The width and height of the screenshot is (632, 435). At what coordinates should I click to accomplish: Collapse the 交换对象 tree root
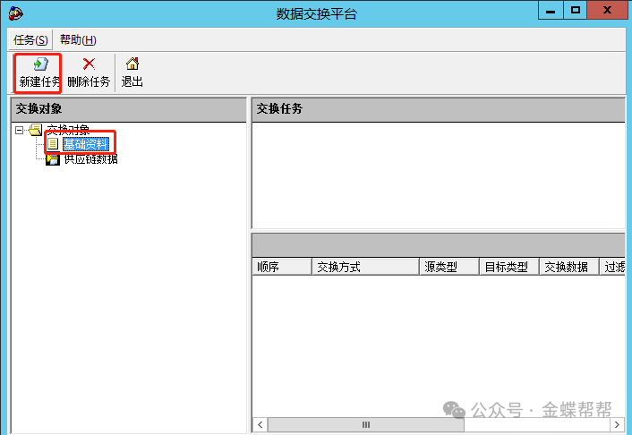pos(19,130)
